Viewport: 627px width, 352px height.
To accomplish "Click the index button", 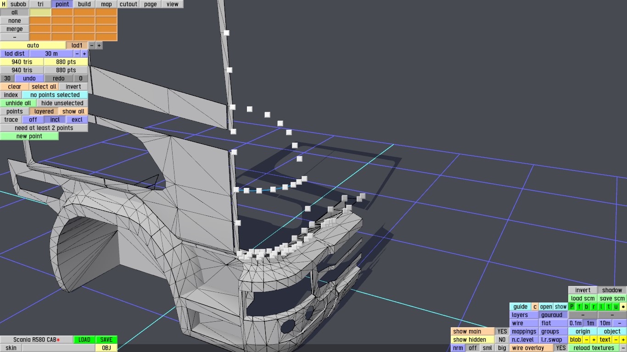I will [11, 95].
